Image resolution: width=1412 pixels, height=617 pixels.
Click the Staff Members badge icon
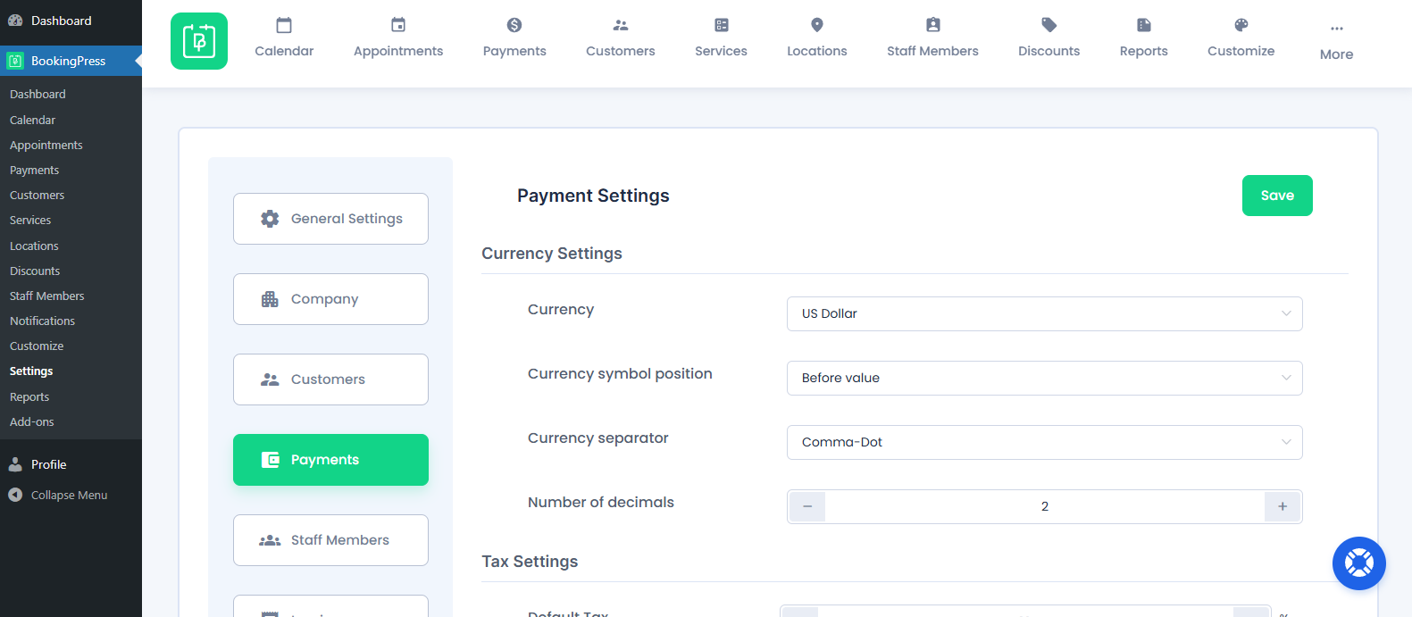coord(932,25)
